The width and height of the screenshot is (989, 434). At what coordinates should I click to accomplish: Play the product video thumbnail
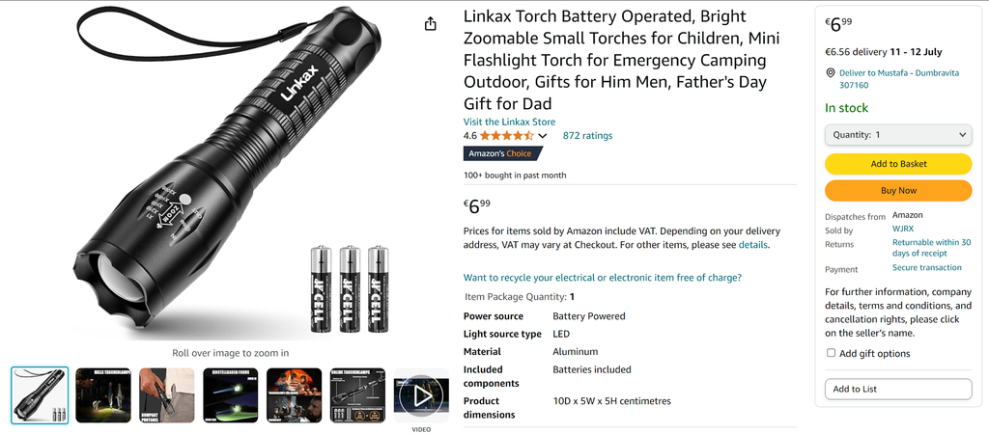click(x=421, y=395)
